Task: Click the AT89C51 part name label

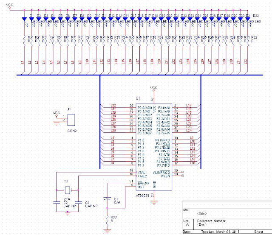Action: pyautogui.click(x=142, y=196)
